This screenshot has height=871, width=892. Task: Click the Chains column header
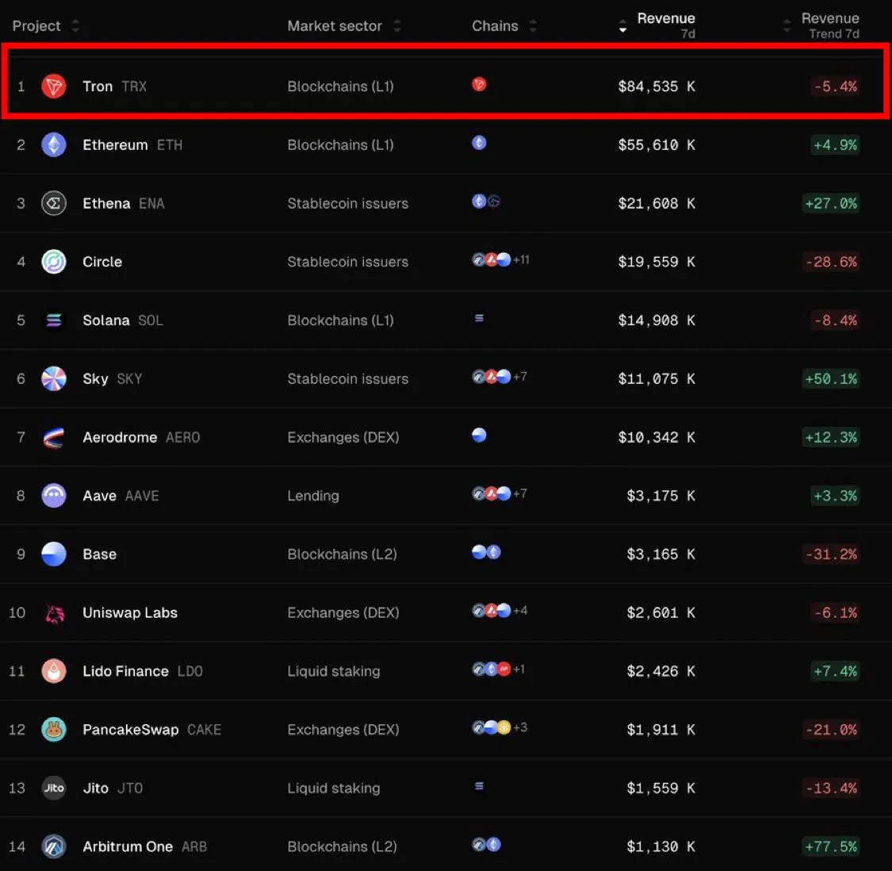tap(495, 25)
